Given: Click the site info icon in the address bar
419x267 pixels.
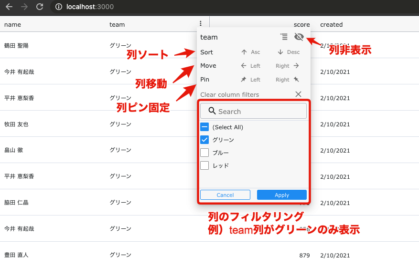Looking at the screenshot, I should [58, 7].
